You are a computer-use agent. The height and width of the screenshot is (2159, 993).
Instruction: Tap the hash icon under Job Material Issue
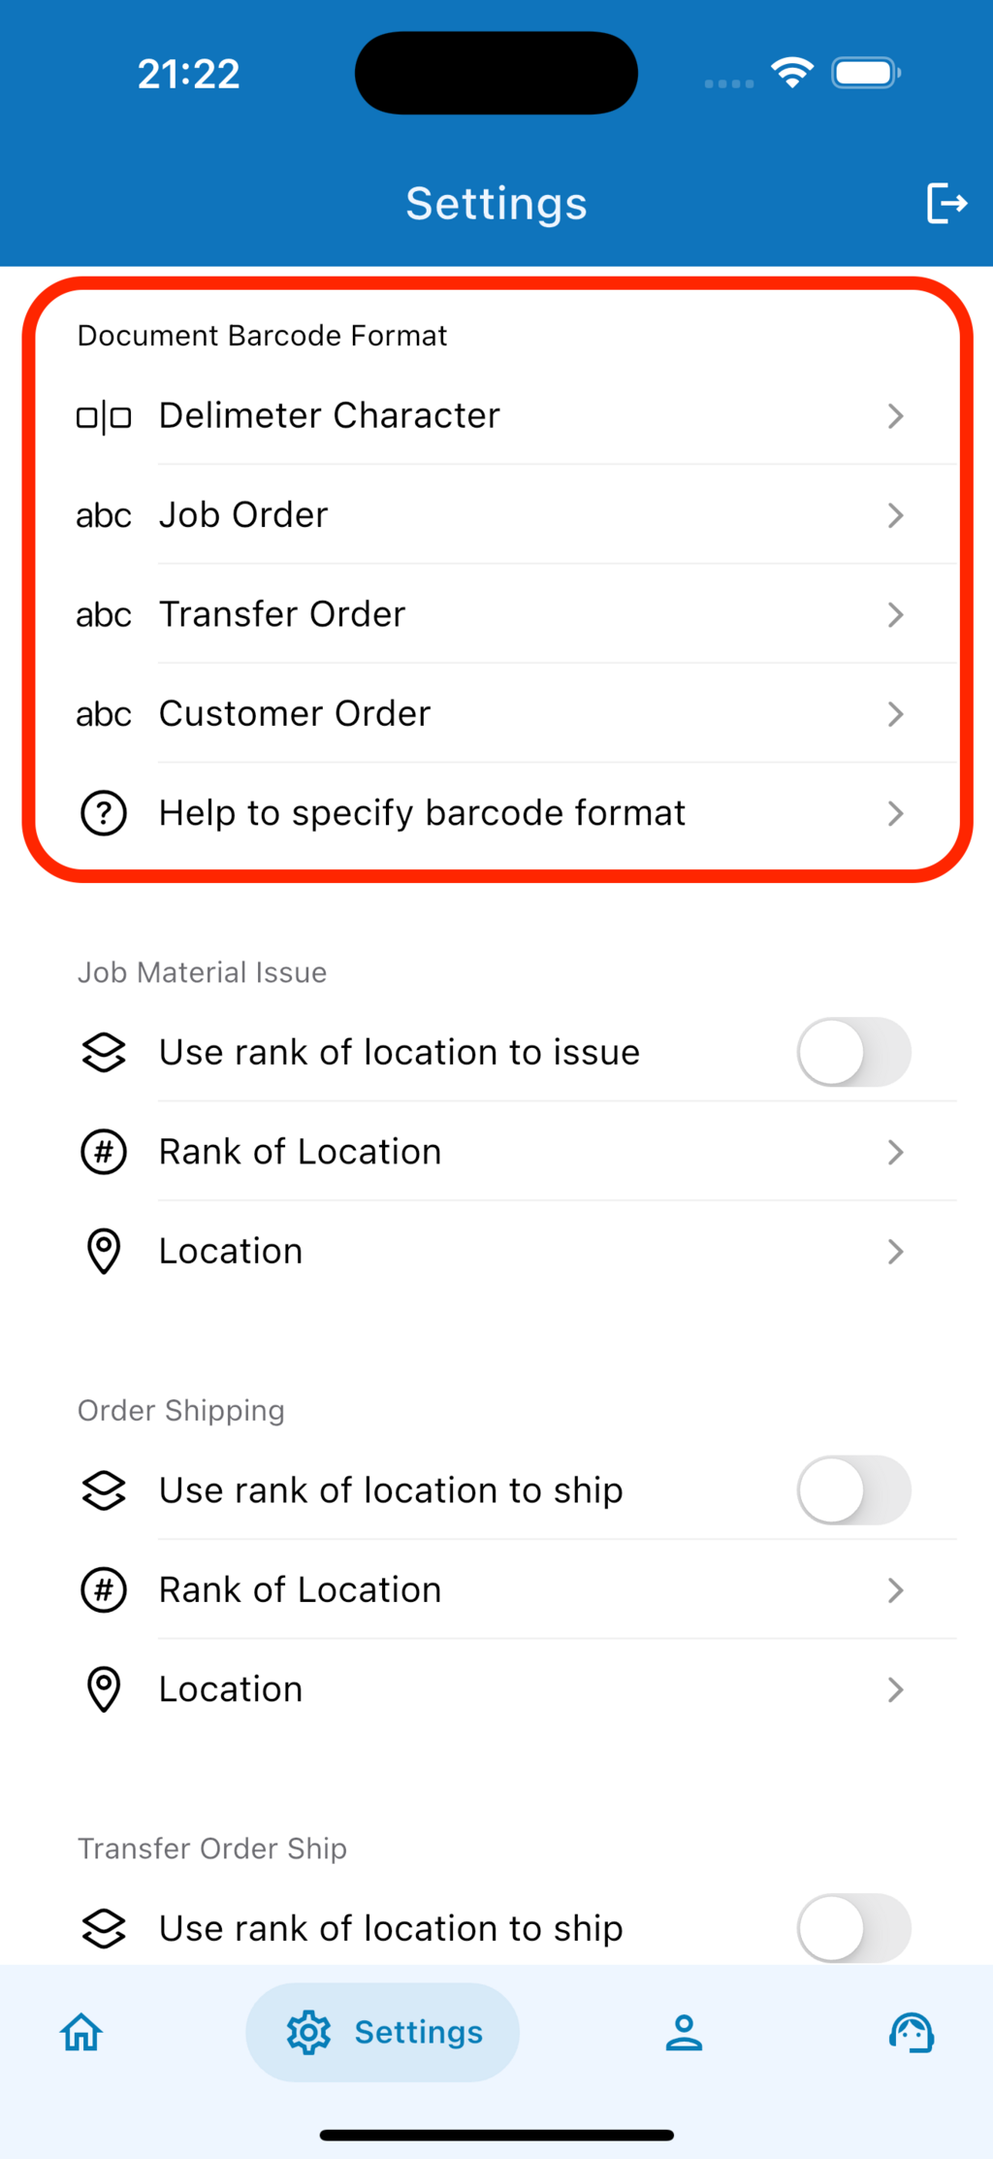[x=104, y=1153]
